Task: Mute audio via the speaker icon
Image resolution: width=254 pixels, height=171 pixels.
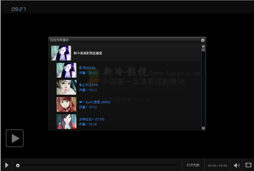Action: coord(236,165)
